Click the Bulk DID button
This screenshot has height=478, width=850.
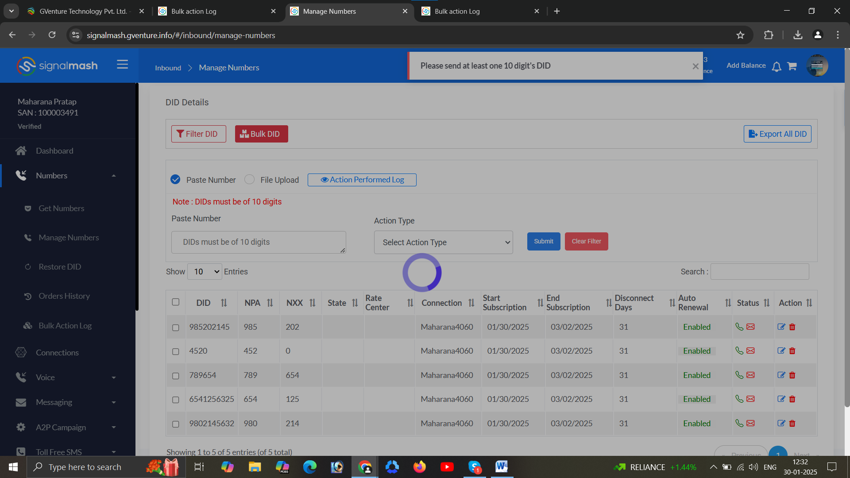[261, 134]
